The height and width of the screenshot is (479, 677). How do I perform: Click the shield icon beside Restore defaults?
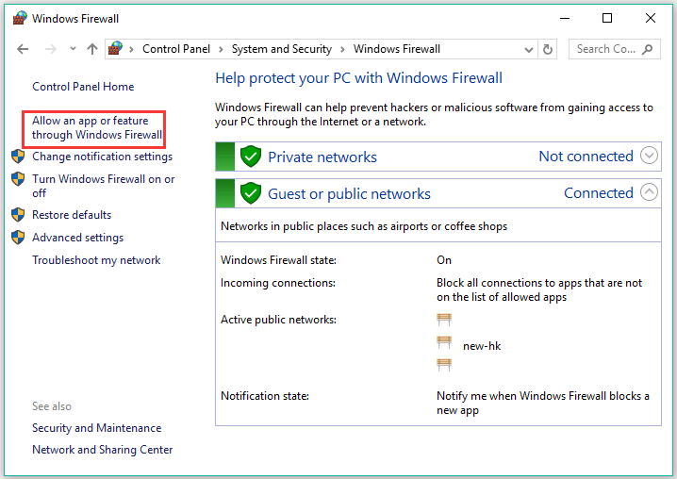[x=18, y=215]
